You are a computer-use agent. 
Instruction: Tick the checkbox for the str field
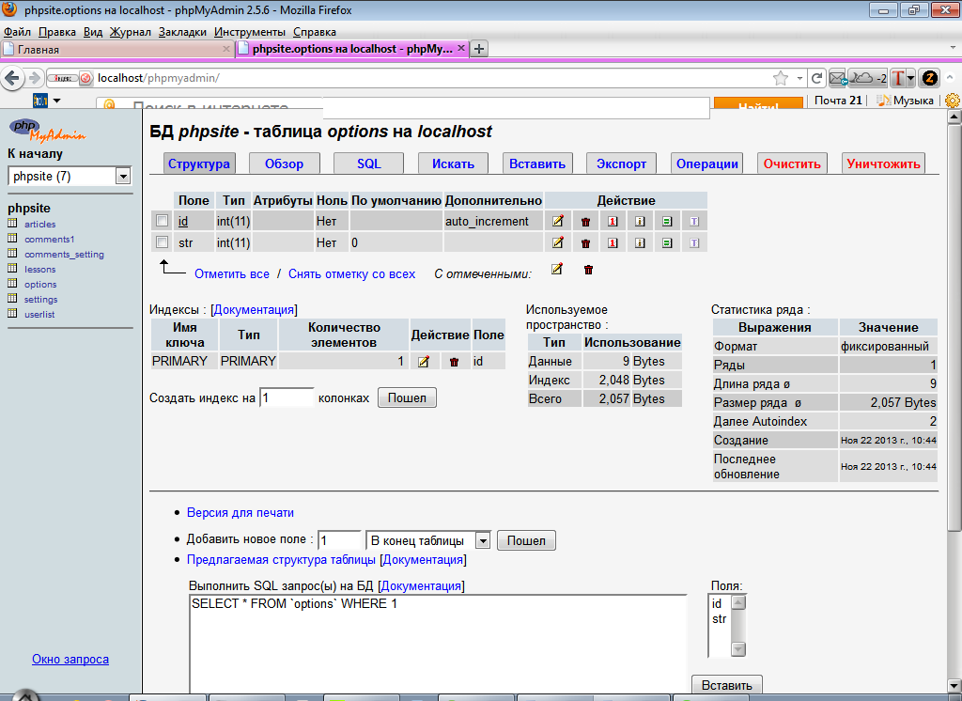pos(162,241)
